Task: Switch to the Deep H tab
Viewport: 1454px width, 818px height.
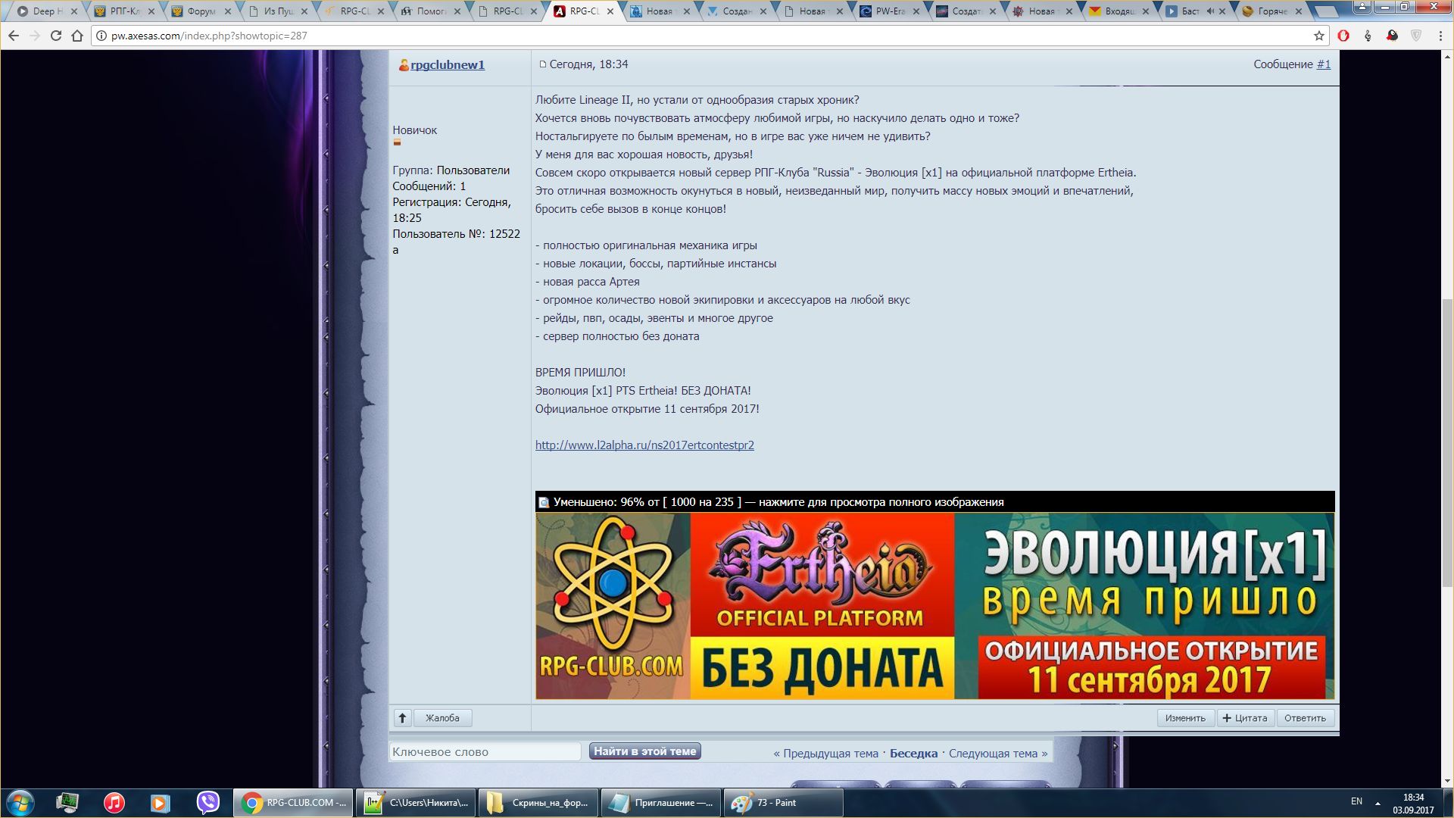Action: click(45, 11)
